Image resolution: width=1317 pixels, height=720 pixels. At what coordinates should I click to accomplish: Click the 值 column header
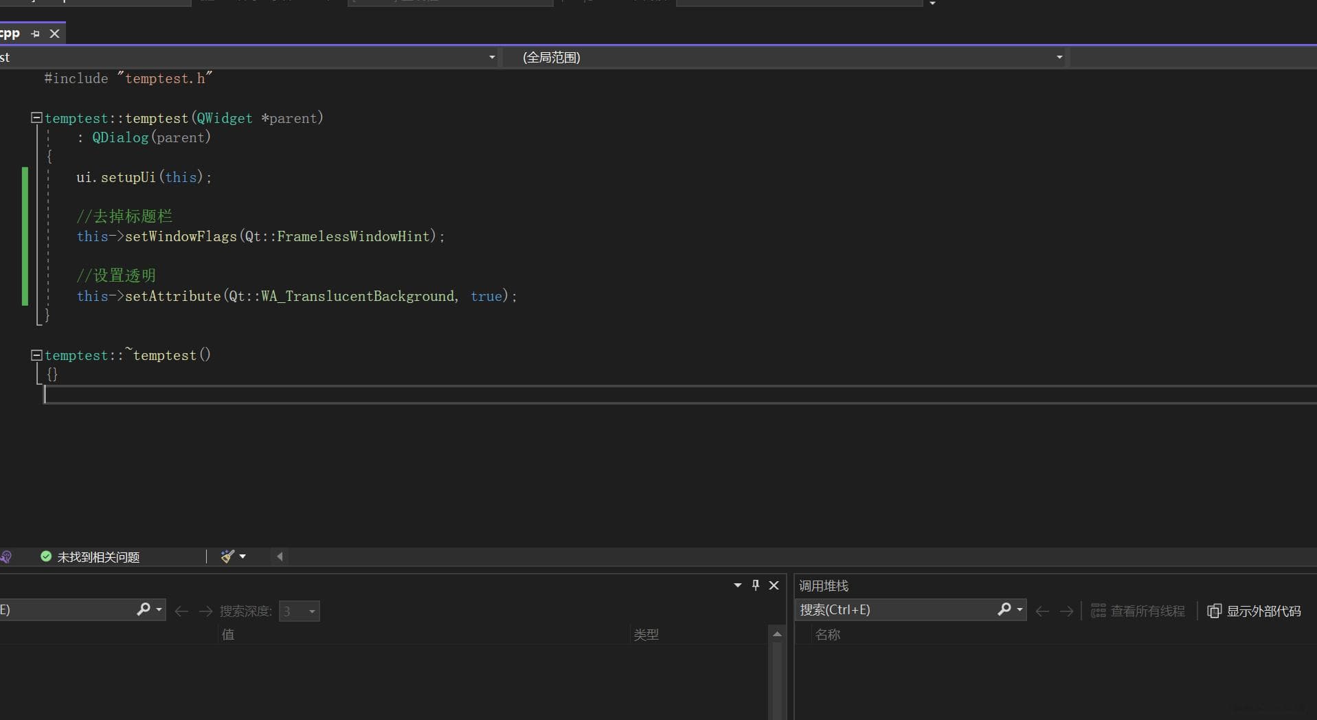coord(228,634)
